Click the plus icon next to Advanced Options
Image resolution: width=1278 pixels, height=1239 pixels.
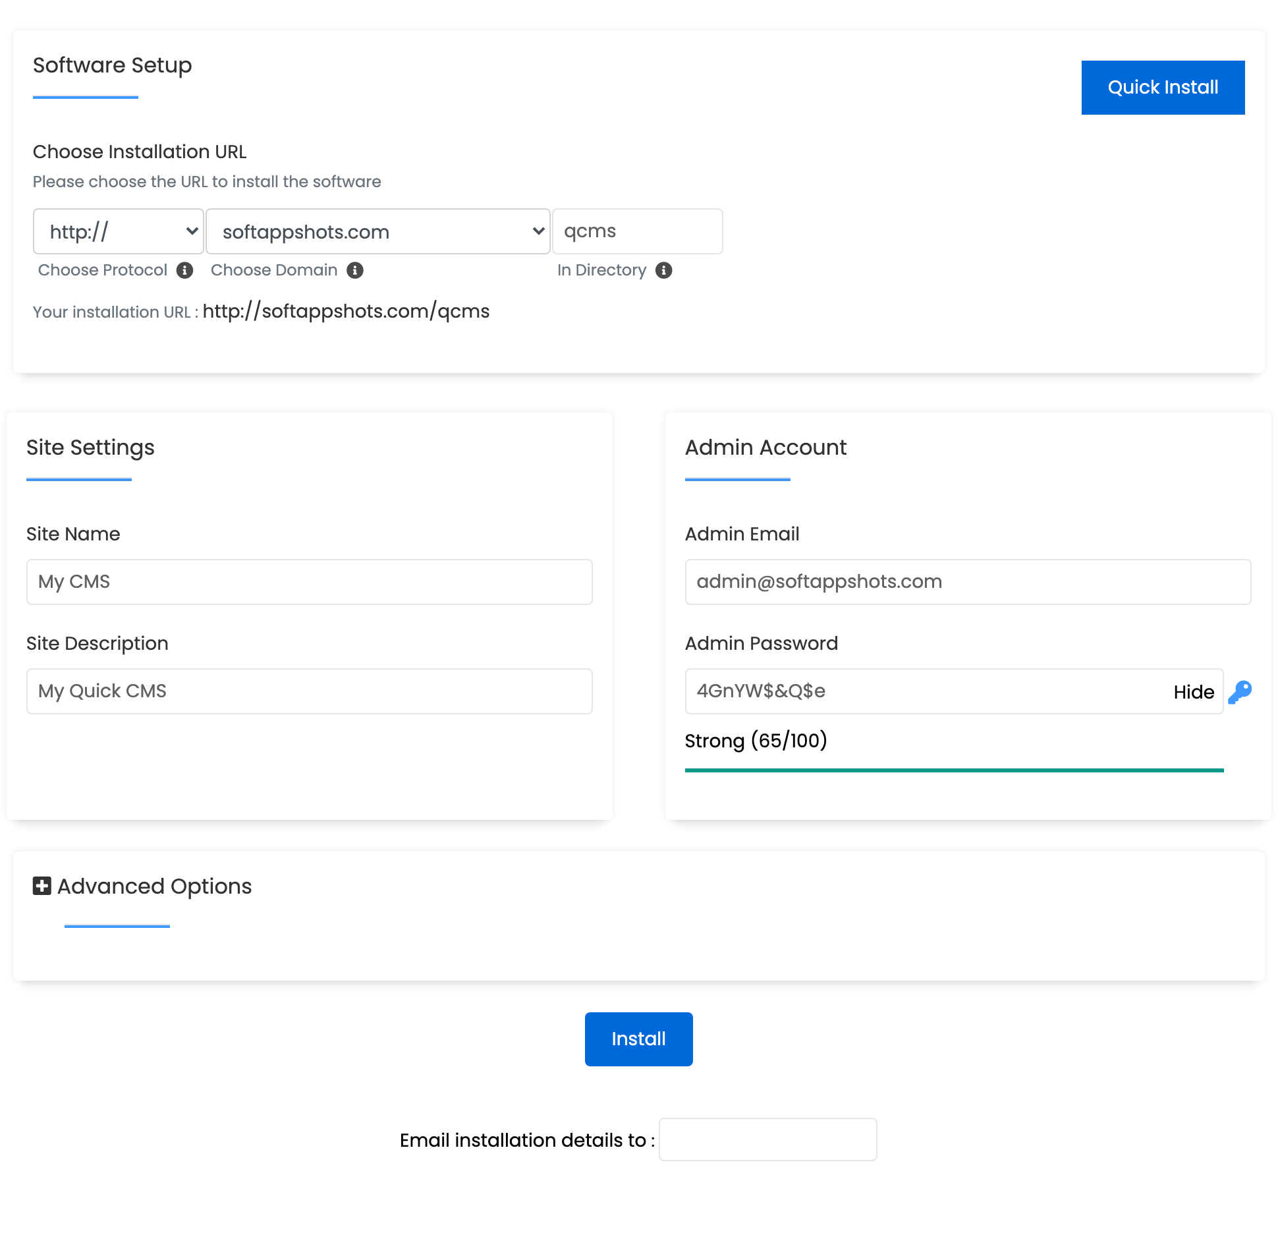coord(42,886)
